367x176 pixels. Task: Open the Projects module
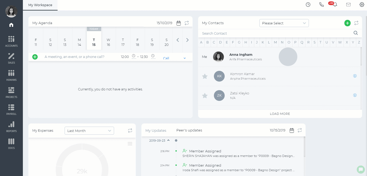[11, 93]
